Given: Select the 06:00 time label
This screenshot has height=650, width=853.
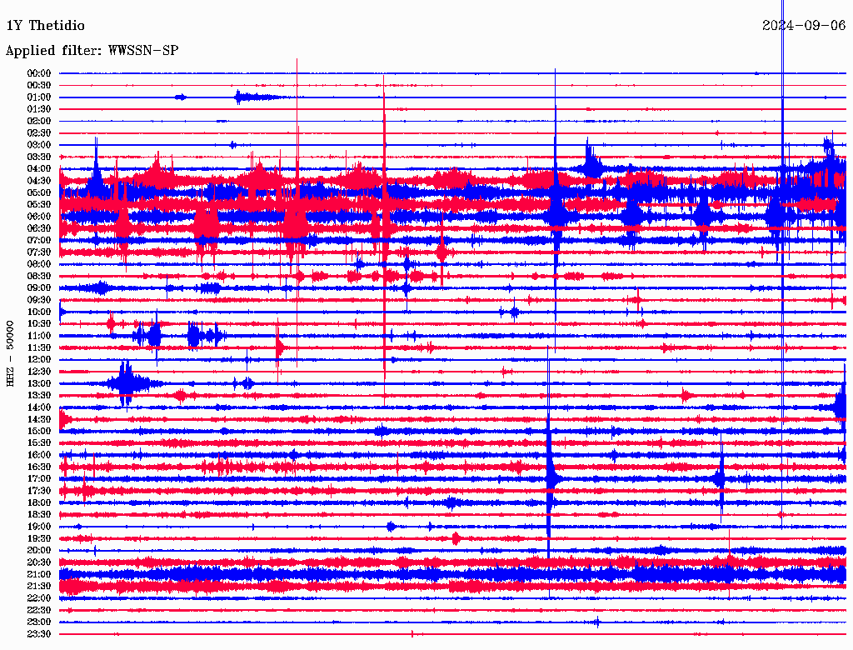Looking at the screenshot, I should pyautogui.click(x=39, y=217).
